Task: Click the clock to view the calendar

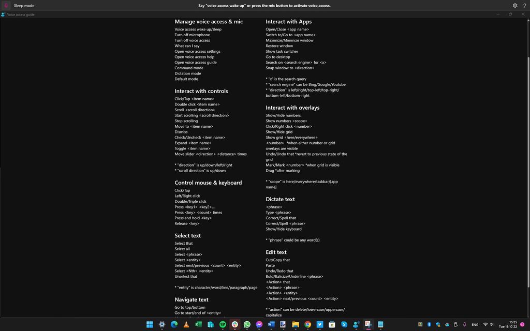Action: coord(508,325)
